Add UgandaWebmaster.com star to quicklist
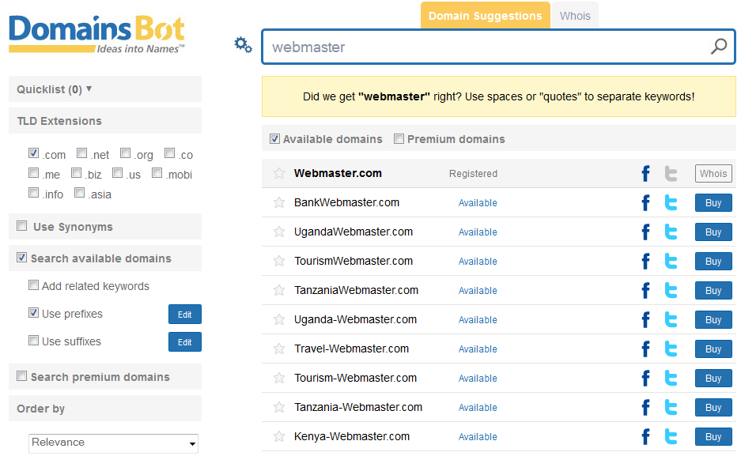The width and height of the screenshot is (741, 456). tap(279, 232)
